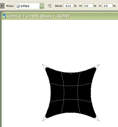Click the Untitled-1 document title bar
The width and height of the screenshot is (118, 127).
(x=60, y=16)
